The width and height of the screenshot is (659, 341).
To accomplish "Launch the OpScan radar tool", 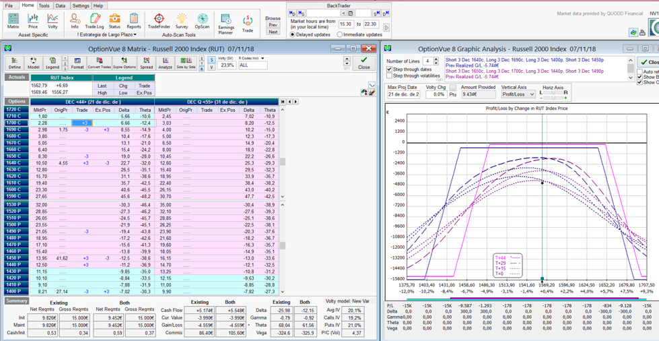I will coord(202,21).
